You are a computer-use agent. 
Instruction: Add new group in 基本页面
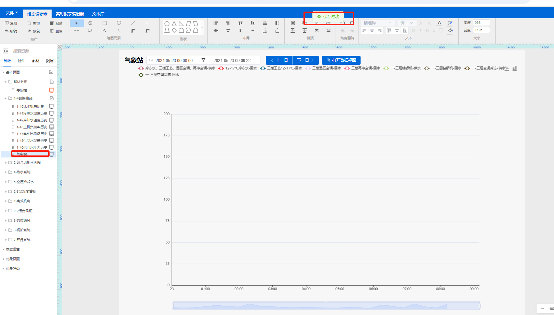pos(51,72)
